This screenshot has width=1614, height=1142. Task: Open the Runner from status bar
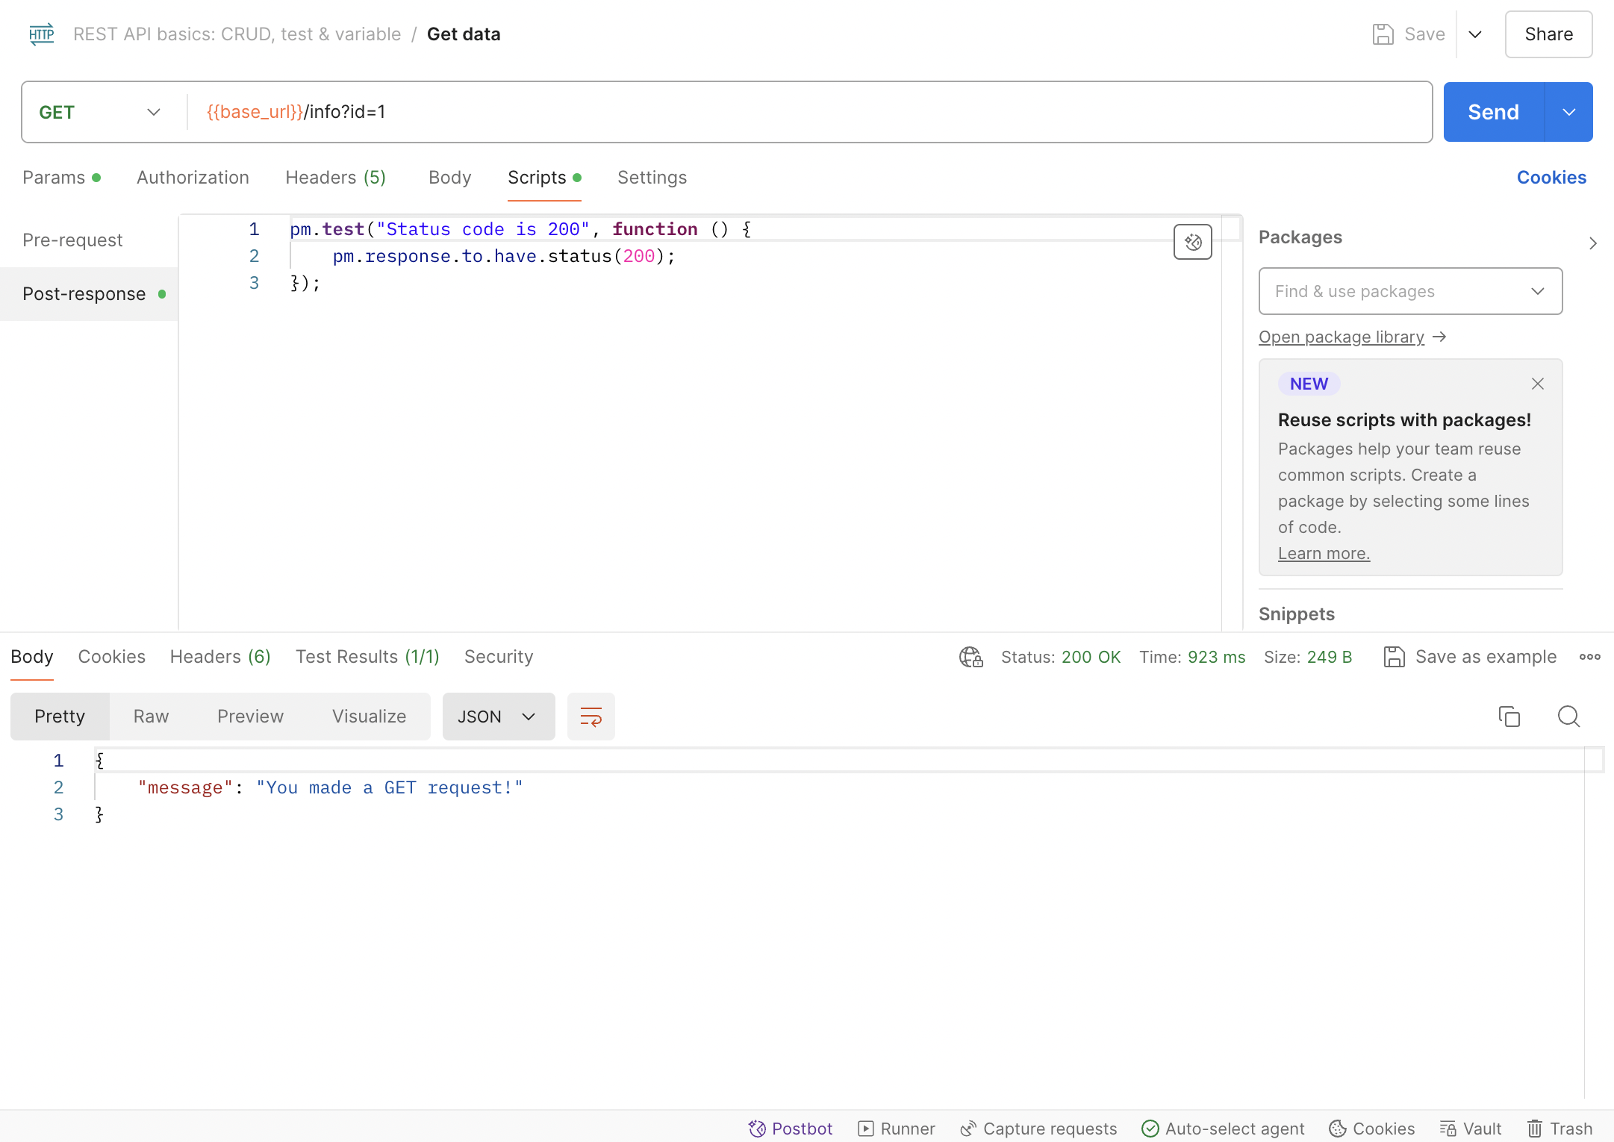[897, 1128]
